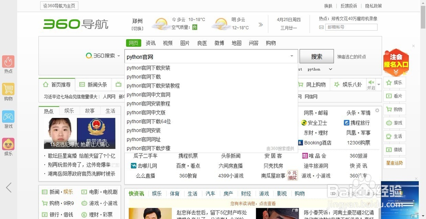Click 您有未读消息,点击查看 notice
The height and width of the screenshot is (219, 426).
click(x=253, y=204)
